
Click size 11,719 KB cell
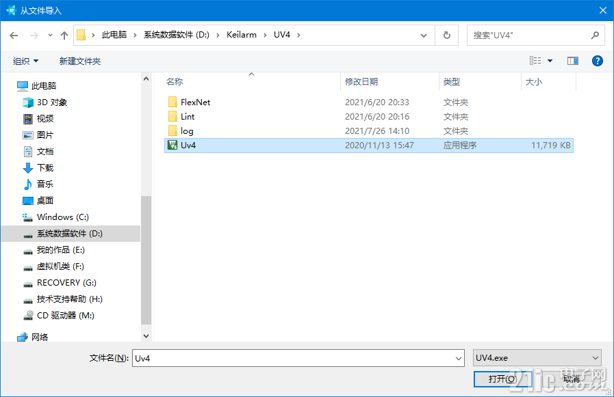pos(550,146)
